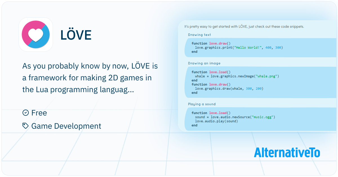Image resolution: width=338 pixels, height=177 pixels.
Task: Click the 'Drawing text' heading
Action: pyautogui.click(x=199, y=35)
